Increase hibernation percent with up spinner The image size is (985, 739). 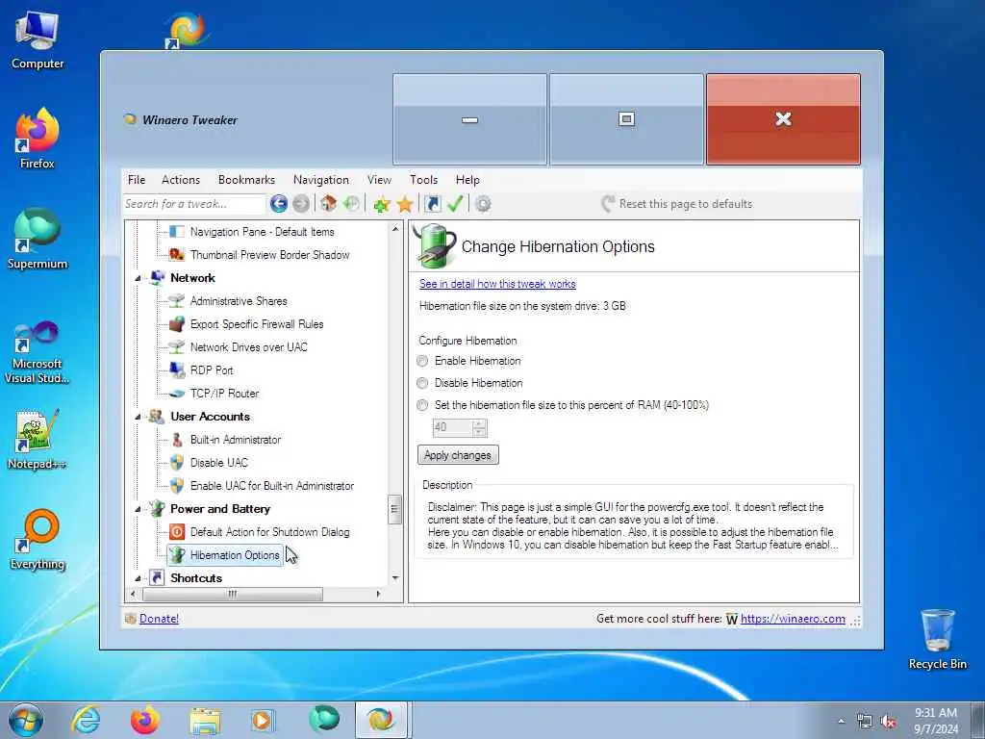tap(479, 423)
